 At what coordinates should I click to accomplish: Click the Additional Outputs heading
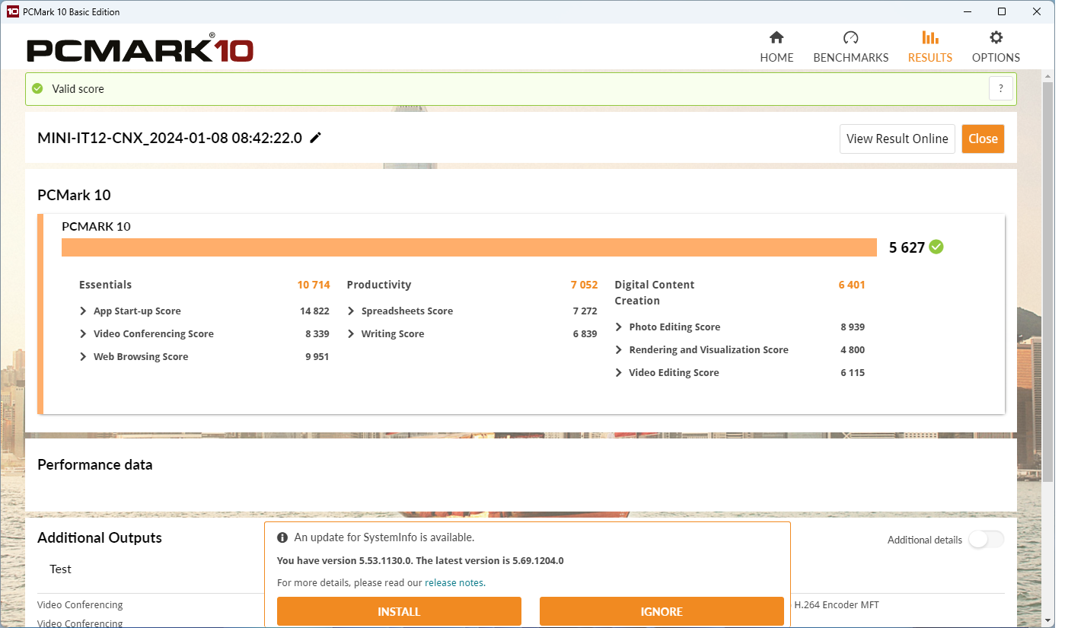(100, 537)
